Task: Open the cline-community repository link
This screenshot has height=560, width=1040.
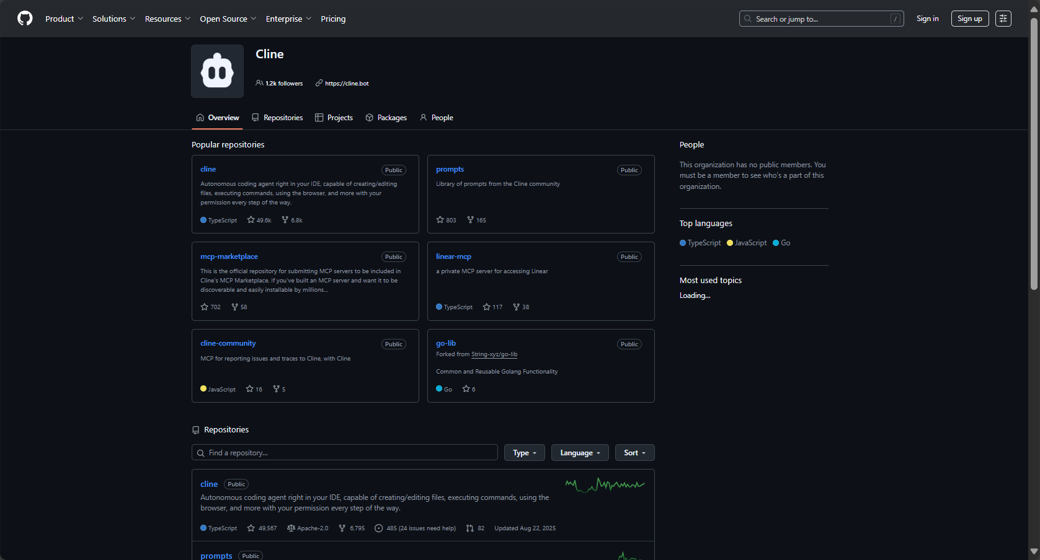Action: click(x=228, y=343)
